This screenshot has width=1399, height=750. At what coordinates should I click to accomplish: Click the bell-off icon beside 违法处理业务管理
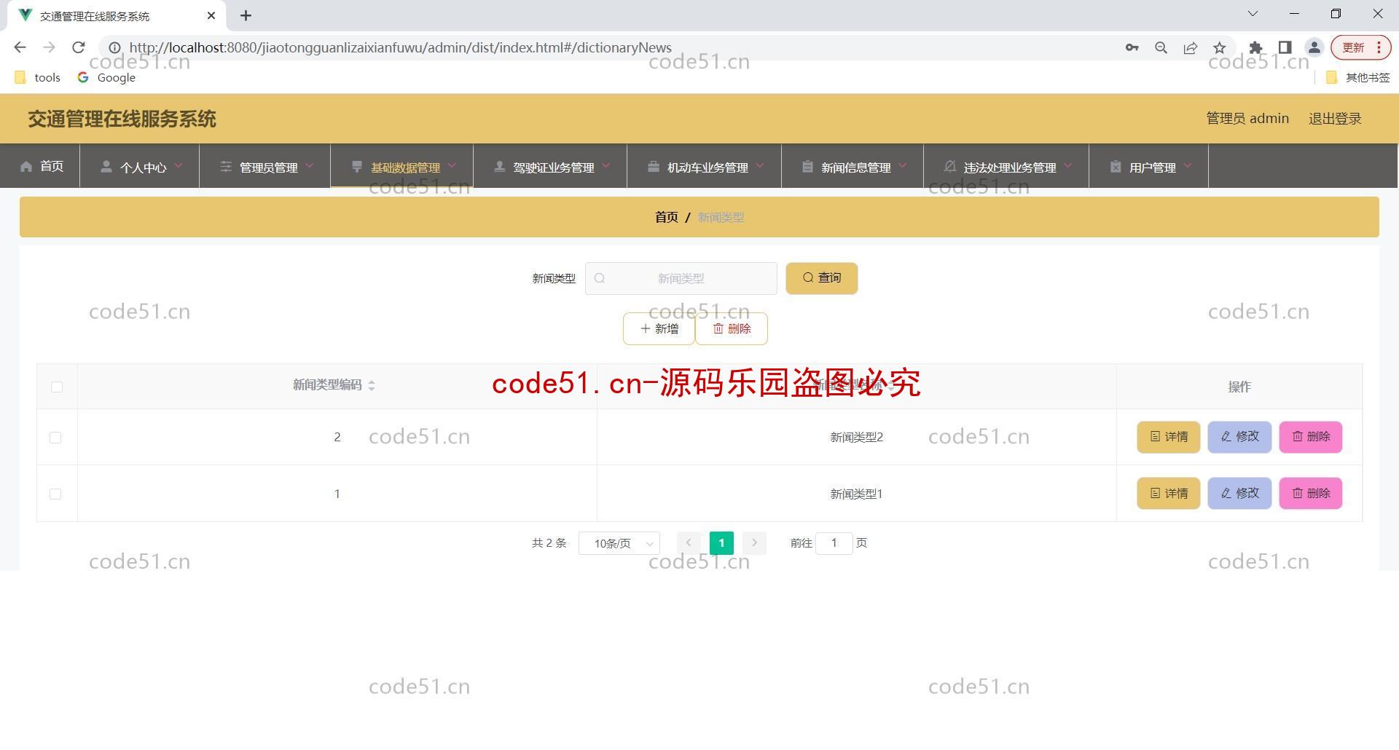point(950,167)
